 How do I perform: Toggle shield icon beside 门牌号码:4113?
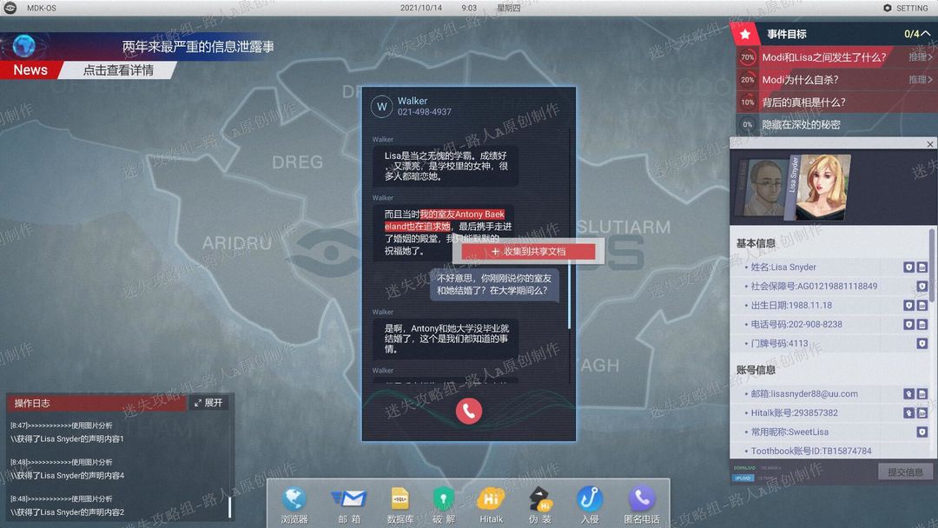coord(921,343)
